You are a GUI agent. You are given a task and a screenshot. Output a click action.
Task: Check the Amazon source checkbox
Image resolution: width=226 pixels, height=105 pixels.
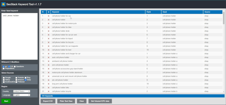pyautogui.click(x=16, y=80)
